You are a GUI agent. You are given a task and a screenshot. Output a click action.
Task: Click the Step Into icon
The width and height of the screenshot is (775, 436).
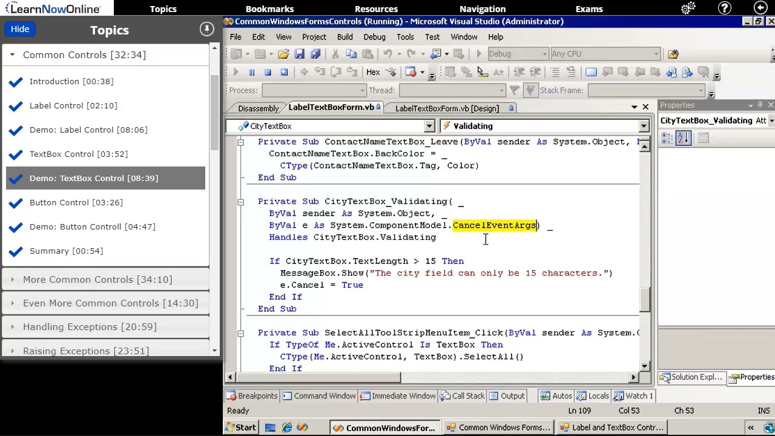click(x=320, y=72)
